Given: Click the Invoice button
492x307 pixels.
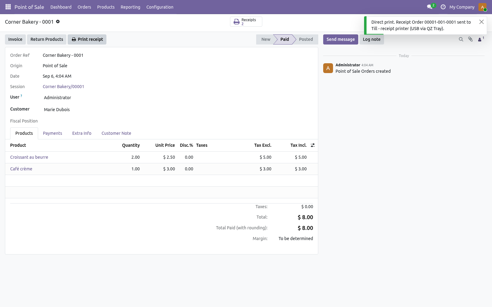Looking at the screenshot, I should 15,39.
